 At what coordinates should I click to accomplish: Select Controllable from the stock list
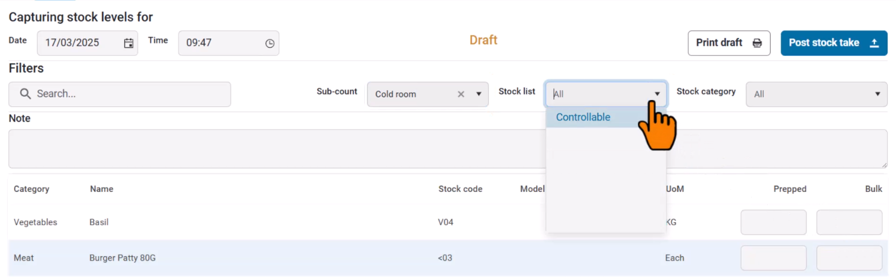pos(583,117)
